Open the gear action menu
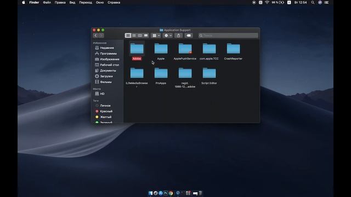 pos(168,36)
